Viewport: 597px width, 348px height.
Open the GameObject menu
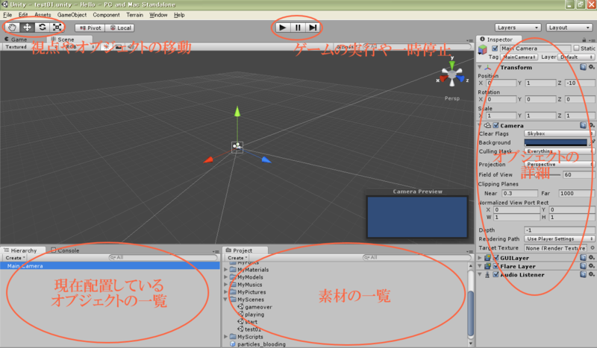click(x=72, y=15)
